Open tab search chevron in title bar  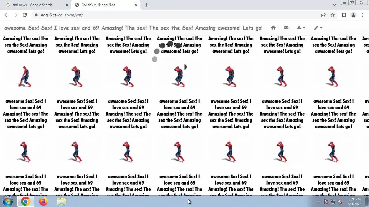(x=334, y=5)
